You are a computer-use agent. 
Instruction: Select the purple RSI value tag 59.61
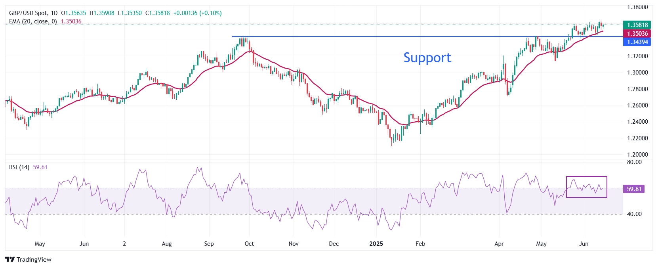click(x=634, y=189)
